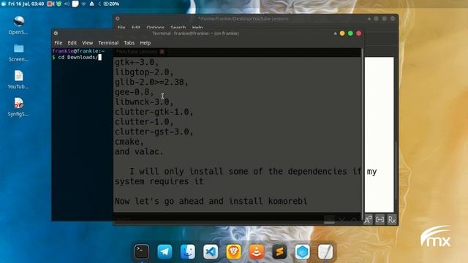This screenshot has height=263, width=468.
Task: Open the File menu in Terminal
Action: [58, 43]
